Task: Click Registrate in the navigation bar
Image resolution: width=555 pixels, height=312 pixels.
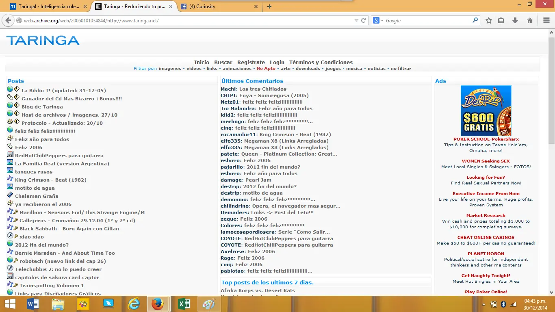Action: [251, 63]
